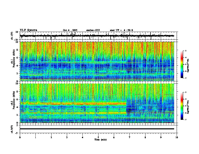Select the date 'Oct. 4, 2025' label
199x154 pixels.
click(x=70, y=30)
